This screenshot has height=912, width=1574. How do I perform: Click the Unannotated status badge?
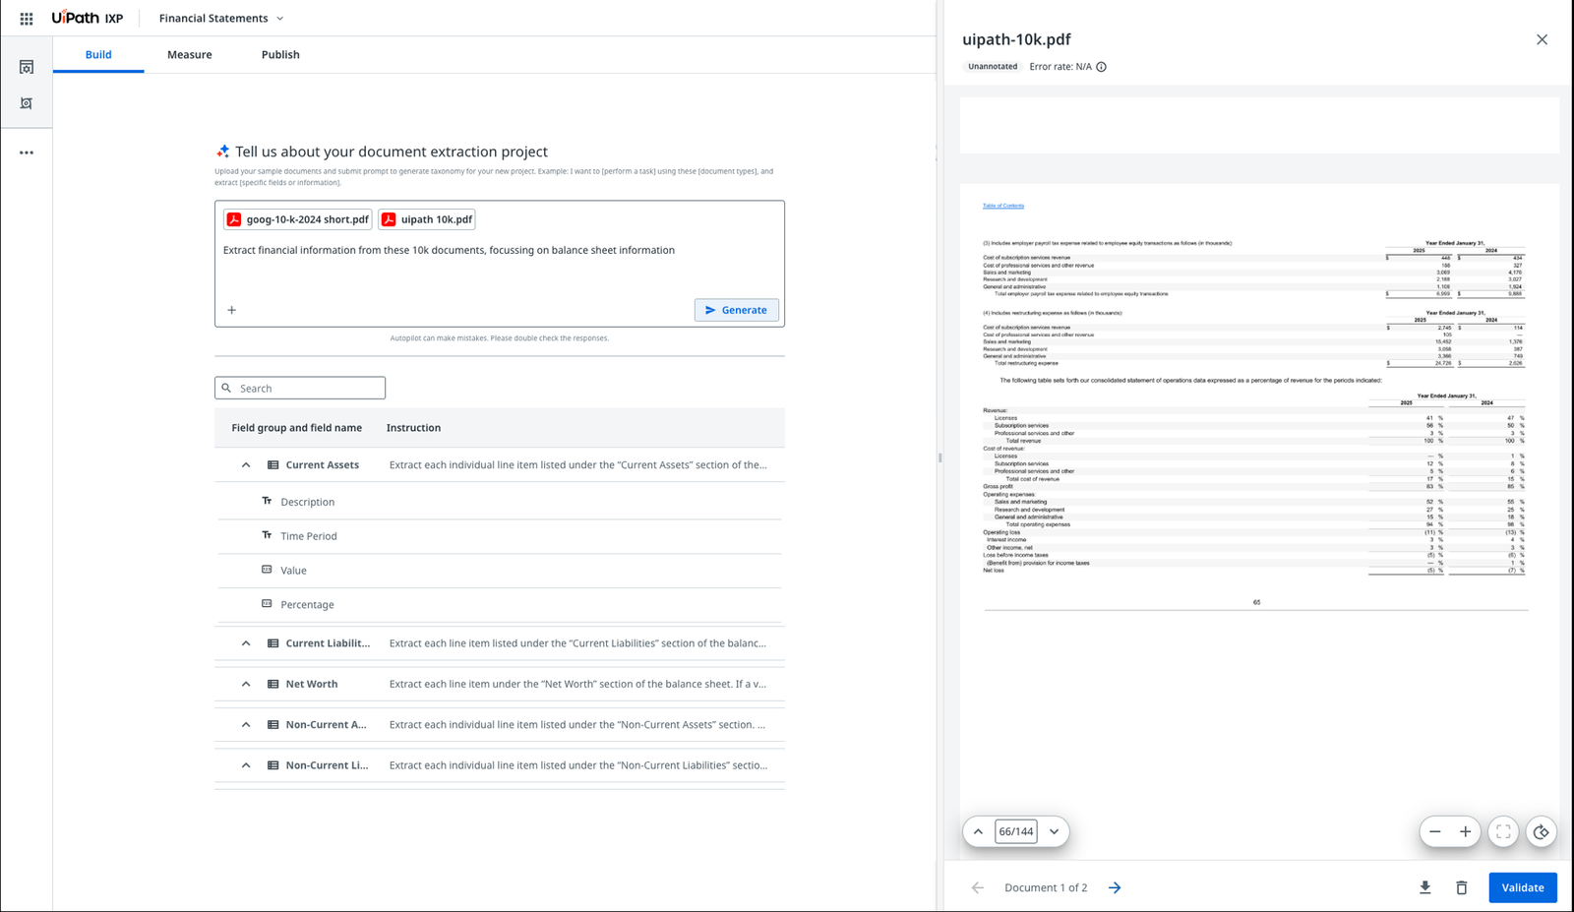click(993, 67)
